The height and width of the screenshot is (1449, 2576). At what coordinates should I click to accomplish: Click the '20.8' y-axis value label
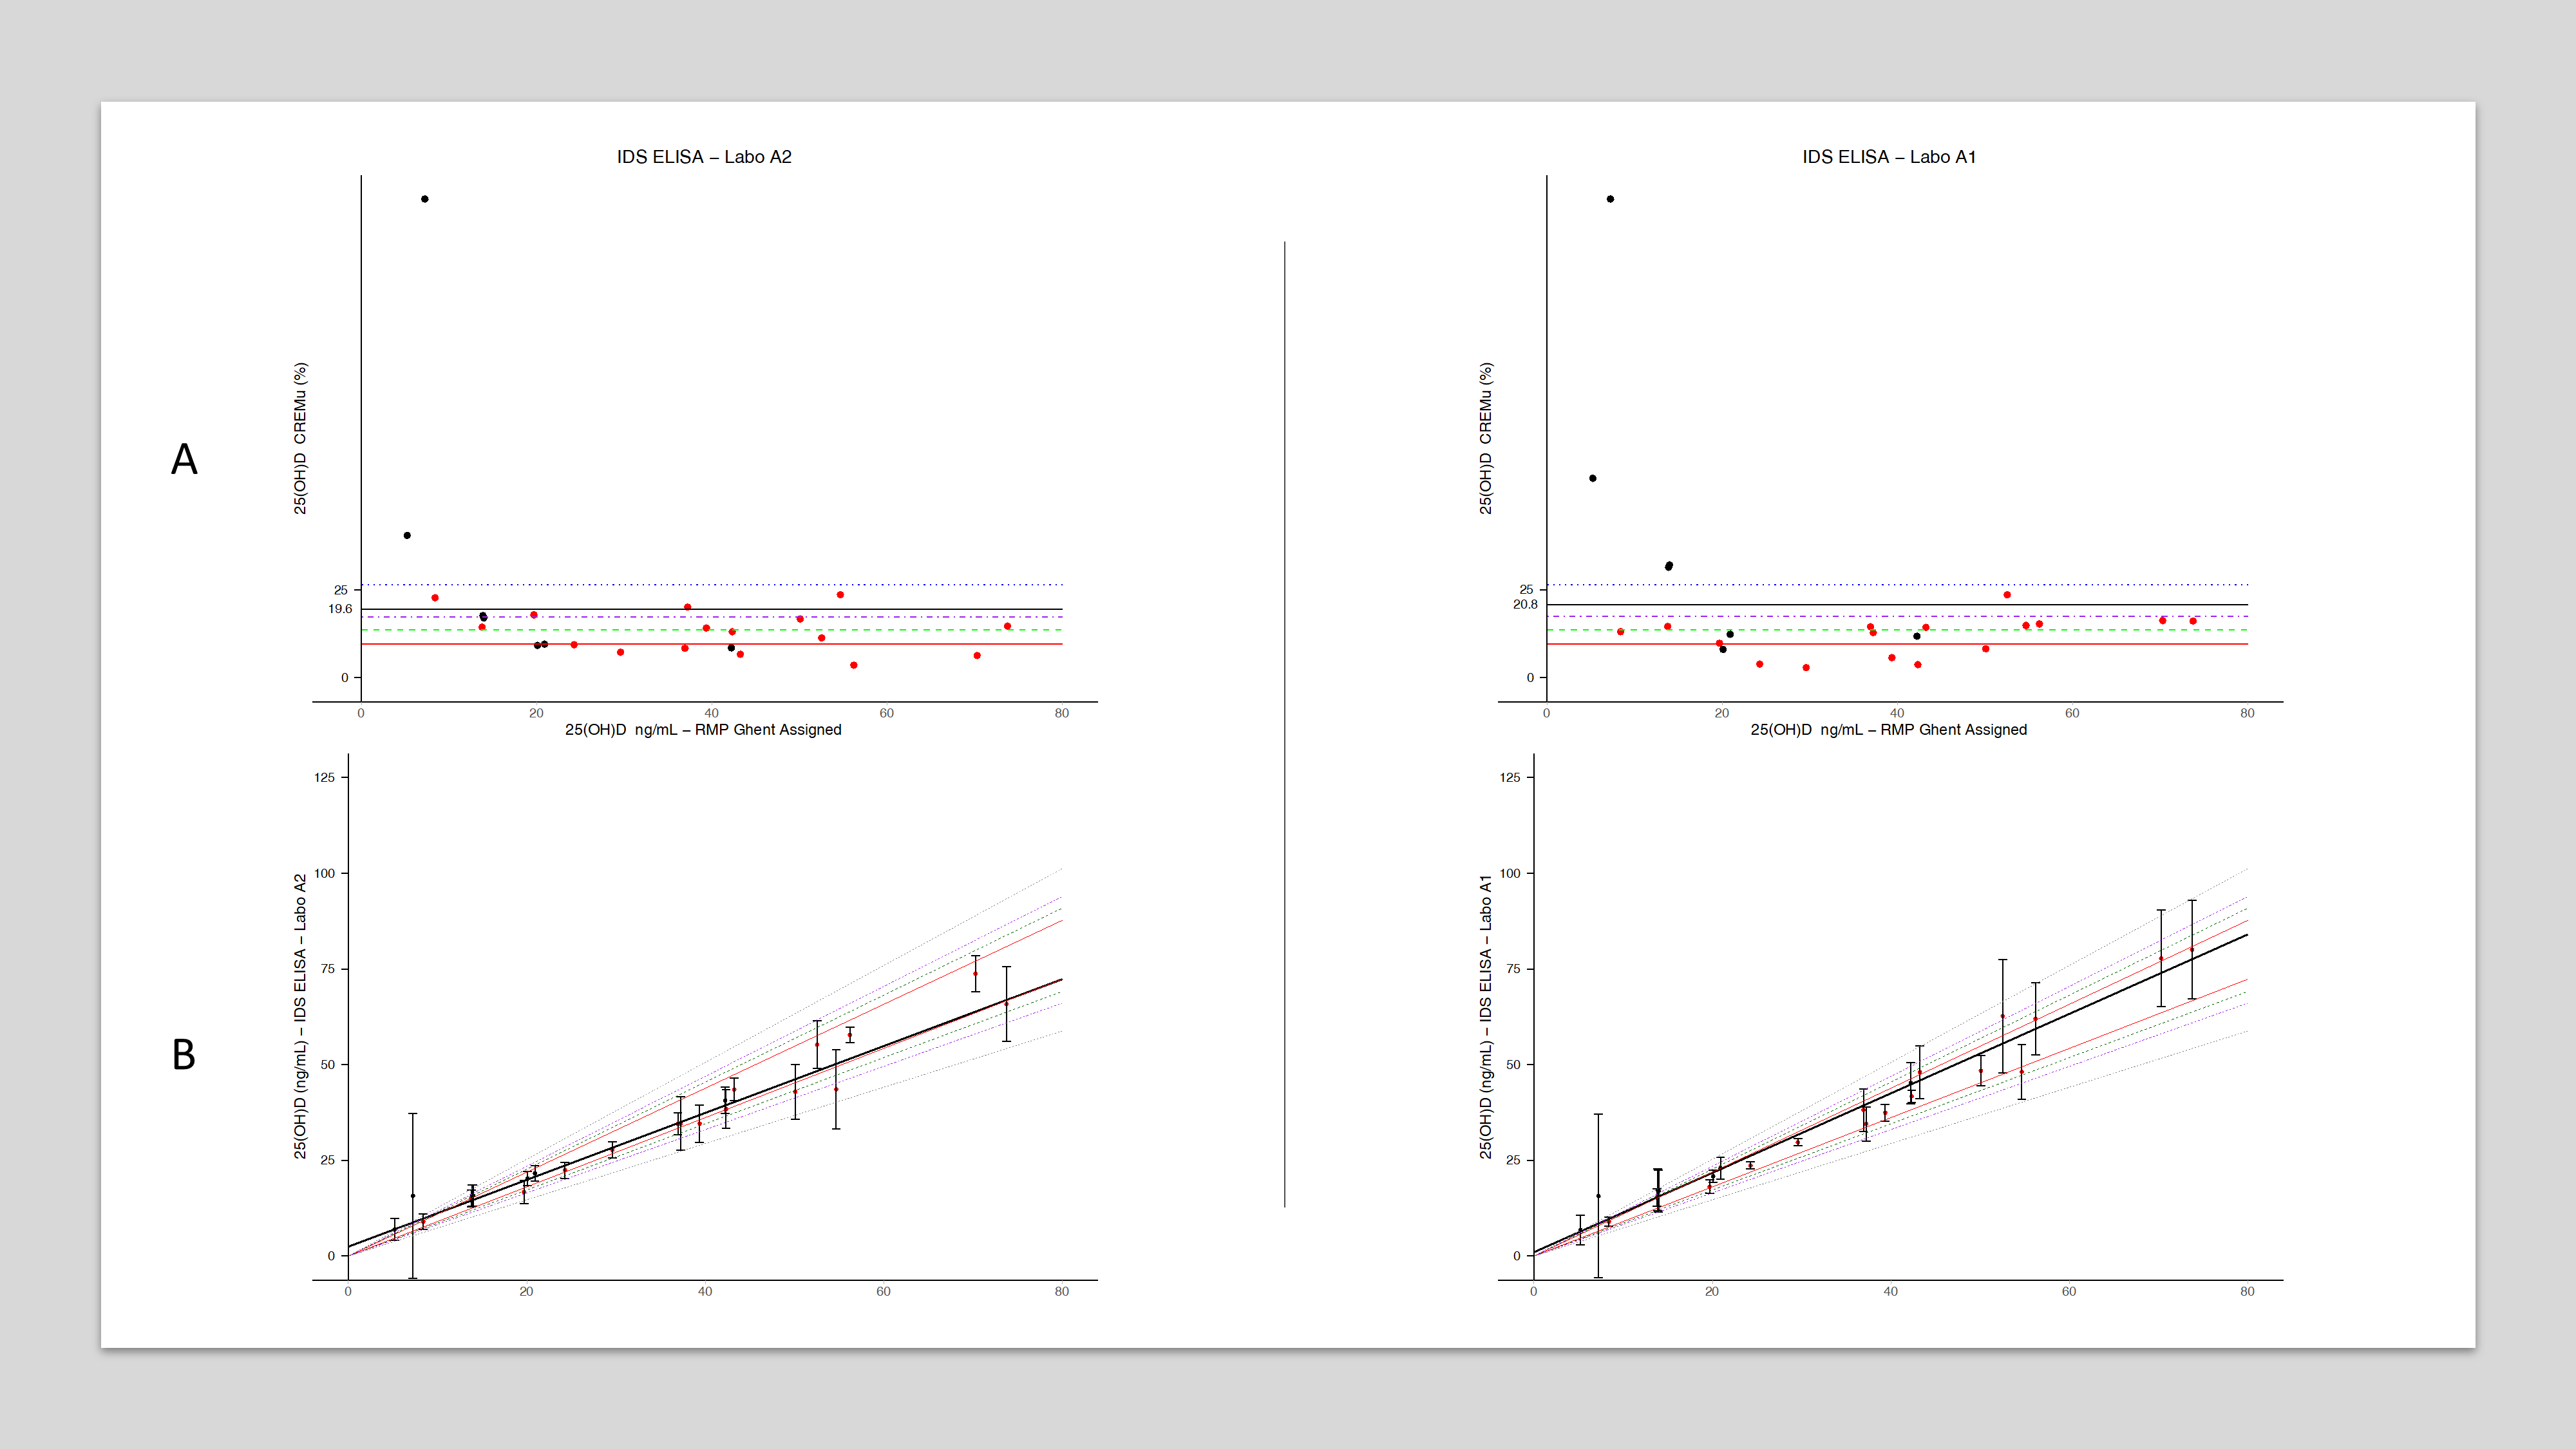click(1525, 604)
